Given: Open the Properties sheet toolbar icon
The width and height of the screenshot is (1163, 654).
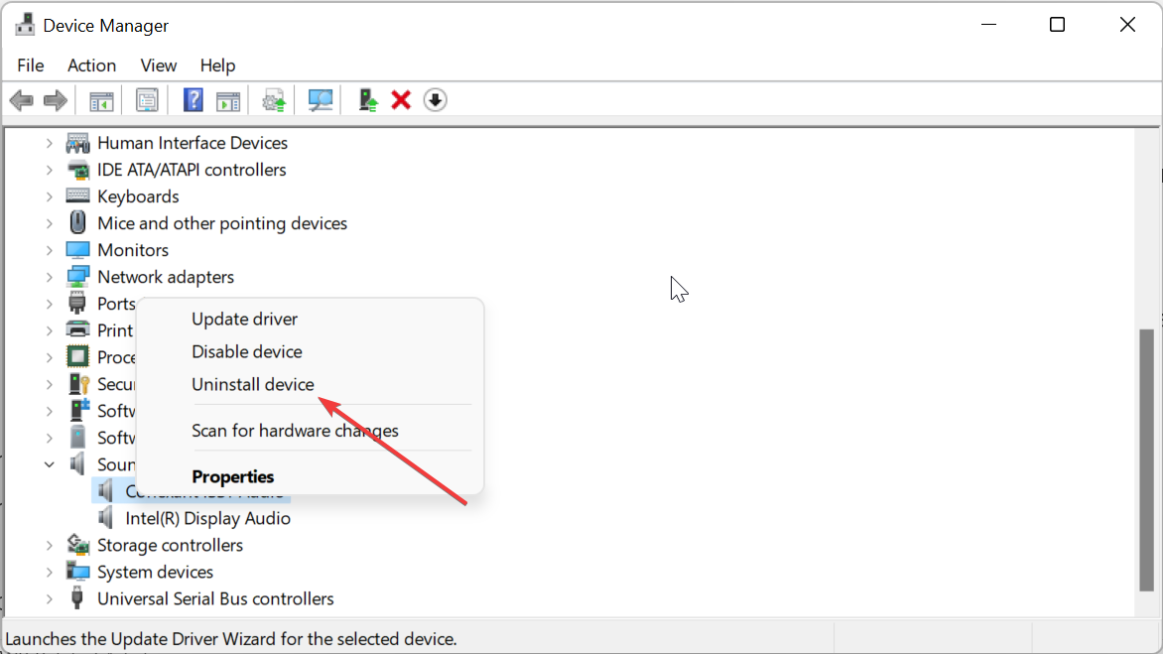Looking at the screenshot, I should click(x=147, y=100).
